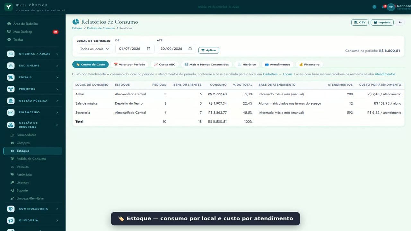Click the R$ 3.863,77 consumption value
The image size is (411, 231).
click(x=218, y=113)
